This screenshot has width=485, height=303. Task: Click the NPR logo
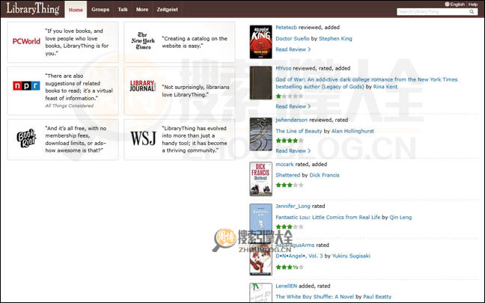pyautogui.click(x=26, y=85)
